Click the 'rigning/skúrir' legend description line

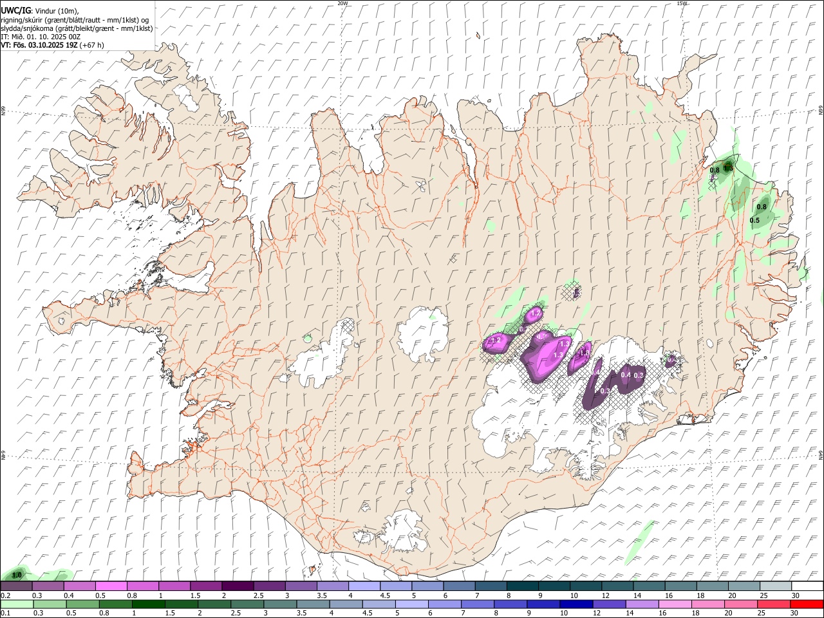click(75, 19)
